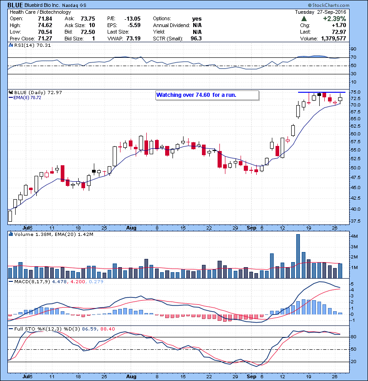368x381 pixels.
Task: Click the Volume value 1,379,577
Action: (333, 39)
